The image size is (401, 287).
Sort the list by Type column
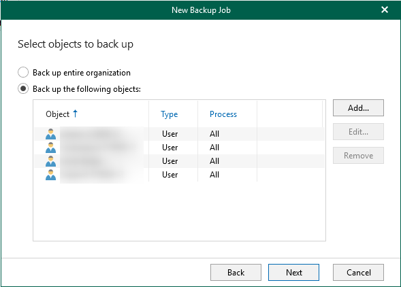[x=169, y=114]
